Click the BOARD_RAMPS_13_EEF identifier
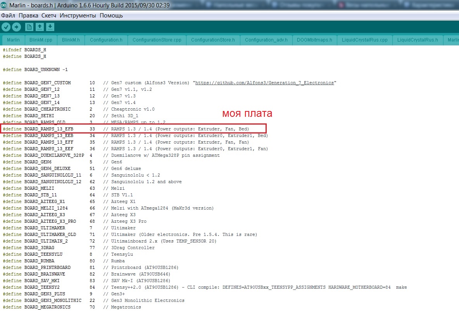The image size is (459, 312). [49, 149]
